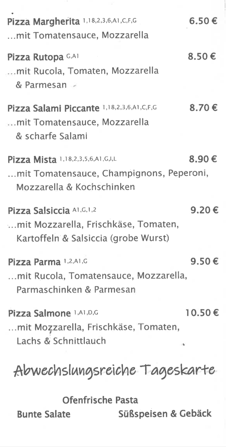The width and height of the screenshot is (226, 447).
Task: Click the Süßspeisen & Gebäck text
Action: point(165,414)
